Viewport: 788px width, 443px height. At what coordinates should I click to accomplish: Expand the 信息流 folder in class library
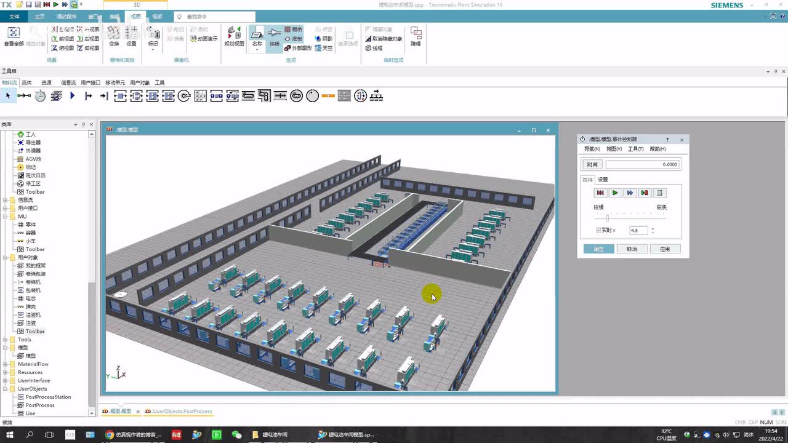tap(6, 200)
